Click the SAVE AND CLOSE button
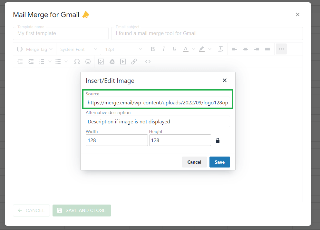320x230 pixels. (82, 210)
